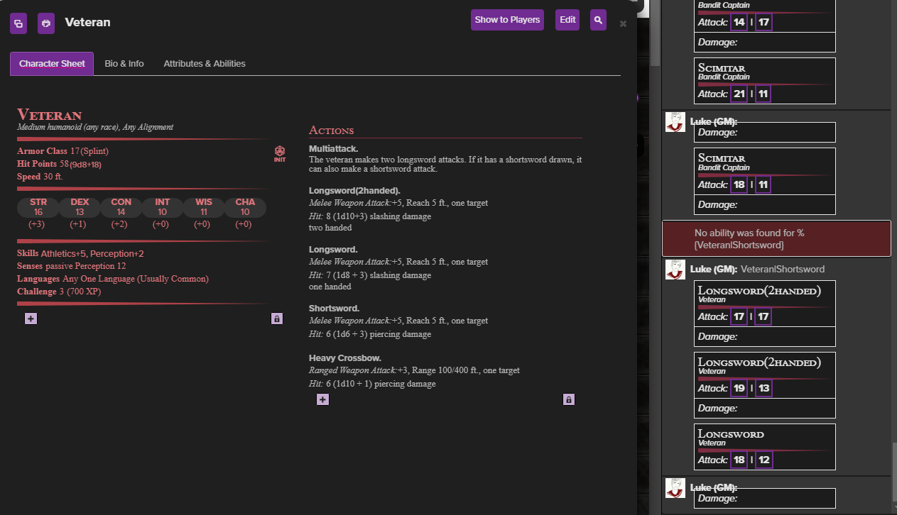Toggle the lock icon below the Actions list

click(x=568, y=399)
